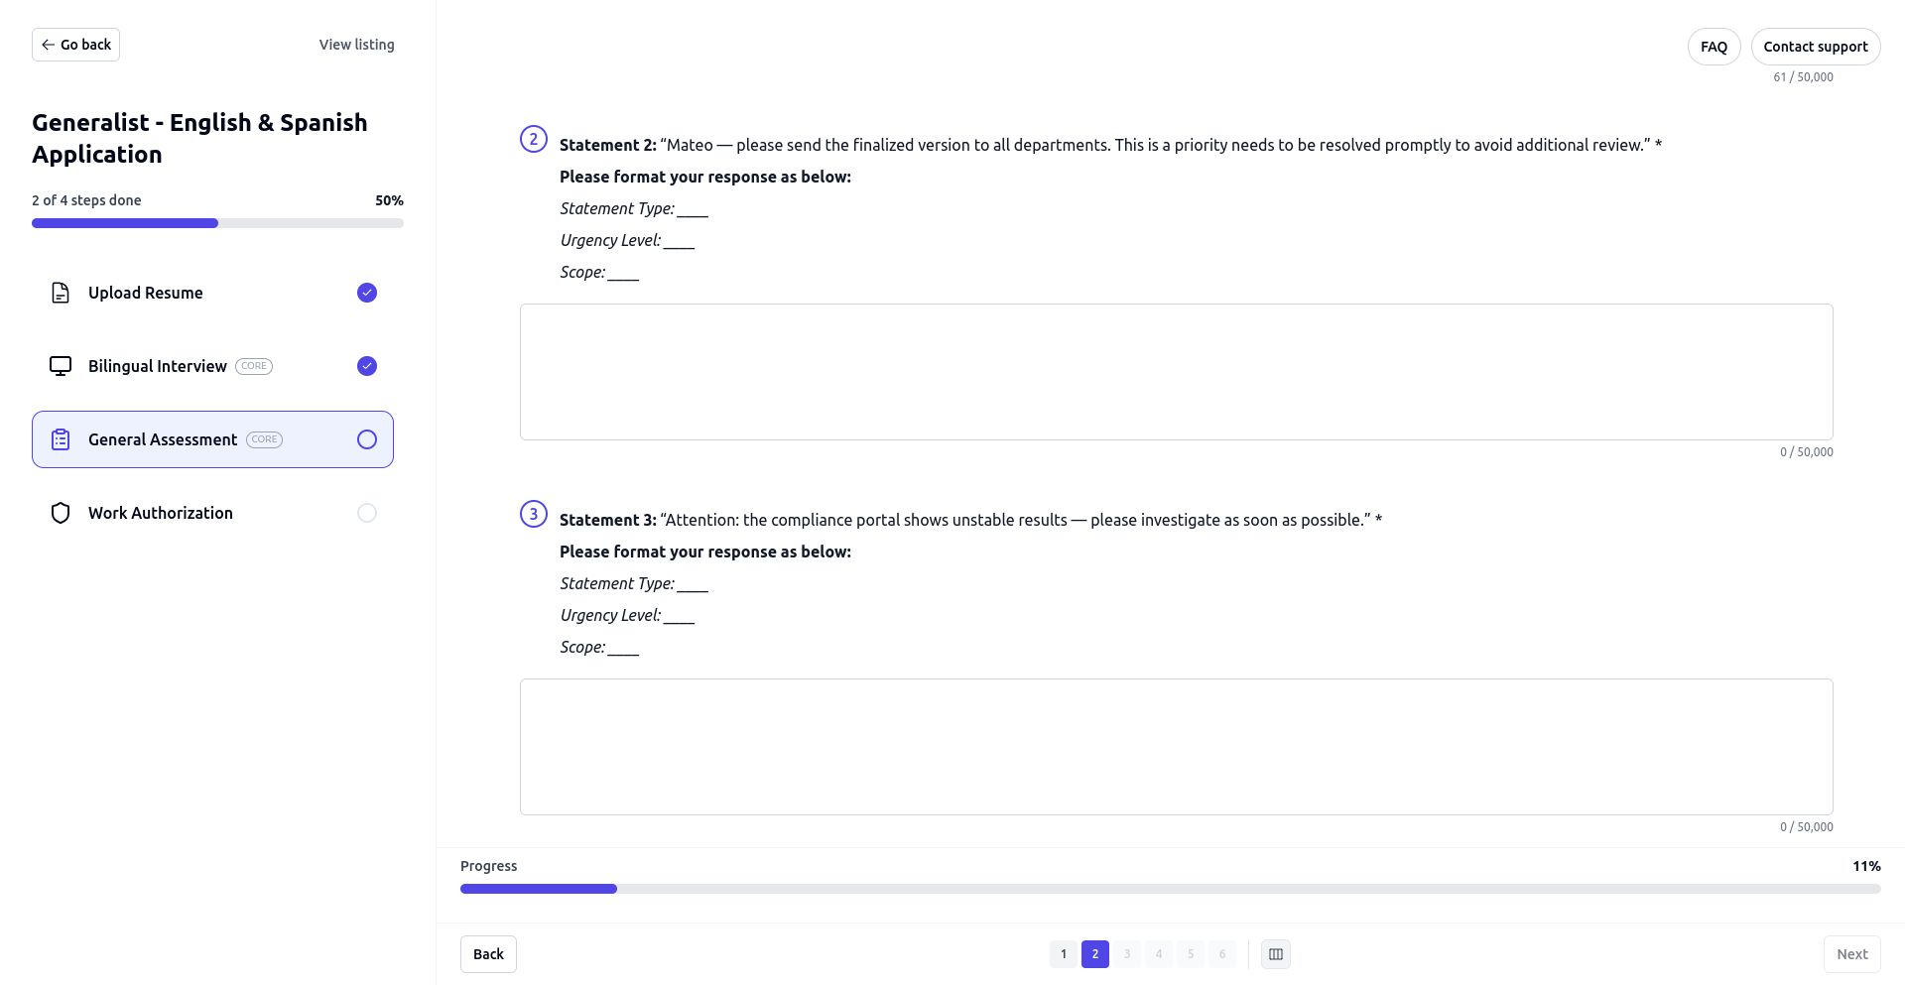
Task: Click the Upload Resume completed checkmark
Action: click(367, 293)
